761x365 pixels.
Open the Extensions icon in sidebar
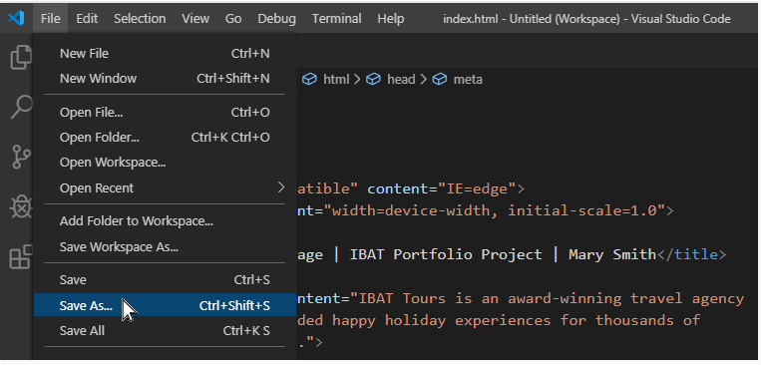tap(21, 257)
